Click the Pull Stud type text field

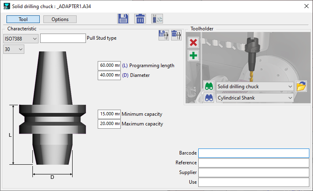[x=63, y=38]
